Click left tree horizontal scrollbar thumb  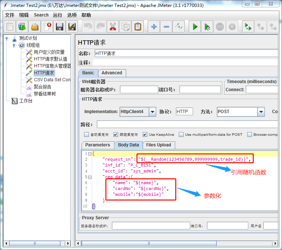click(35, 243)
